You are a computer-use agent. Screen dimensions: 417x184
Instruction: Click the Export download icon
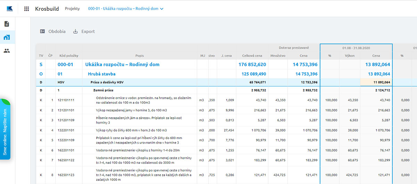pos(75,31)
